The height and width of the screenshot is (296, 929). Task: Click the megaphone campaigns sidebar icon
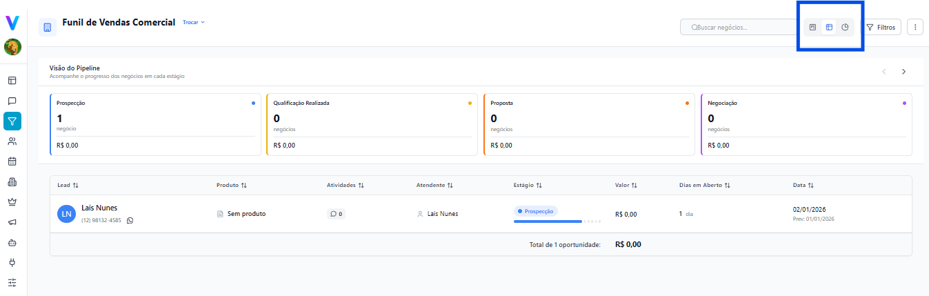[12, 222]
